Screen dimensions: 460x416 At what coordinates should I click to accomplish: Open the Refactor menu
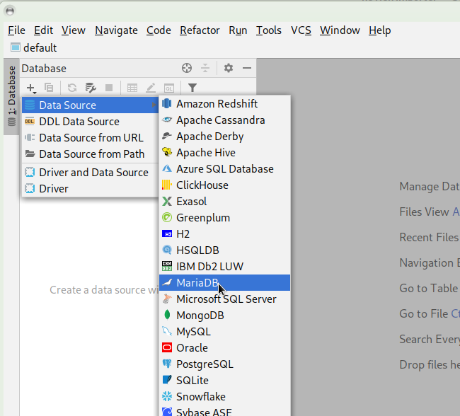tap(200, 30)
